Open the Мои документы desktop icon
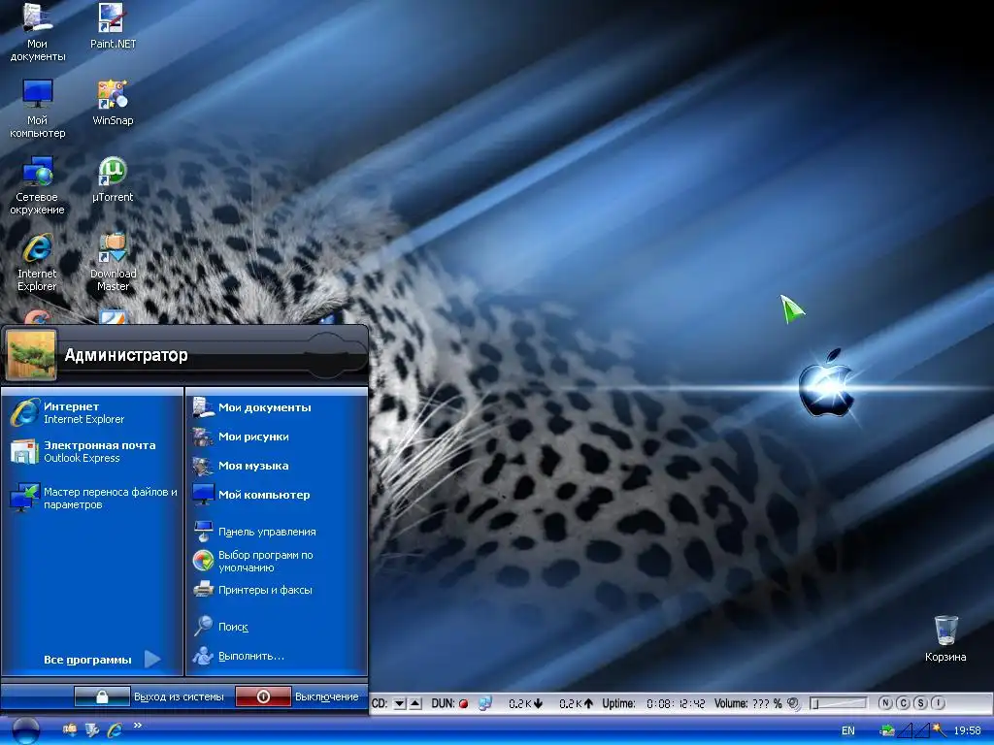 pyautogui.click(x=38, y=32)
